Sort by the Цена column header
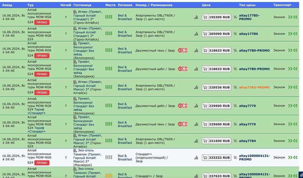 tap(206, 5)
